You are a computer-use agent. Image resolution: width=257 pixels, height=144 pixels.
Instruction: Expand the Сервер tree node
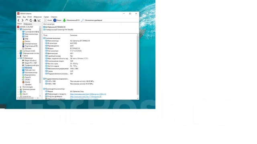[x=18, y=56]
